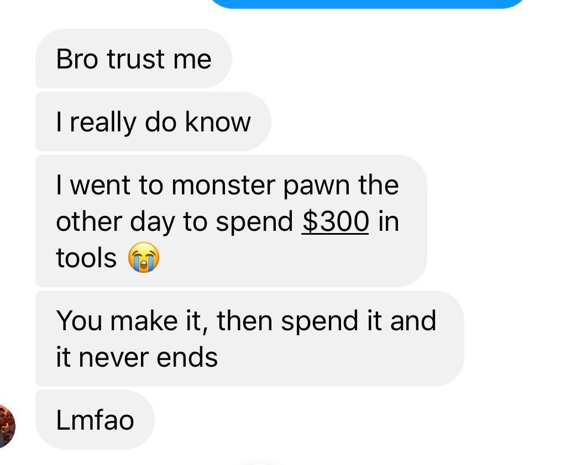Click the word "know" in second bubble
Viewport: 571px width, 465px height.
point(218,121)
